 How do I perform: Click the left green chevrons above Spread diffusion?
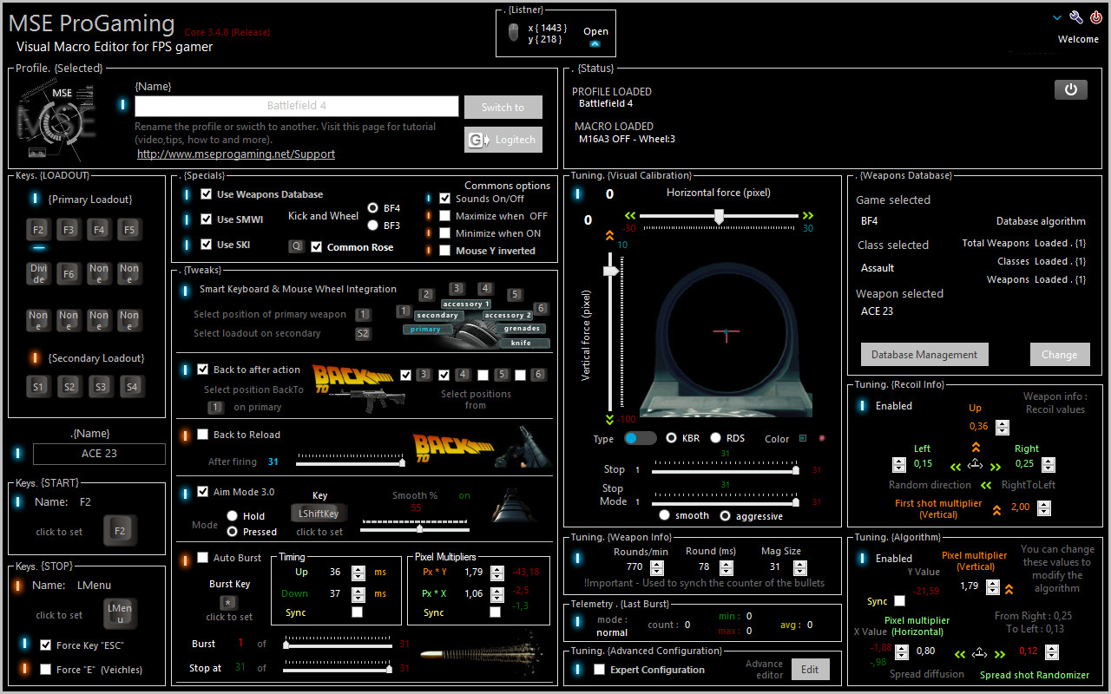coord(962,654)
